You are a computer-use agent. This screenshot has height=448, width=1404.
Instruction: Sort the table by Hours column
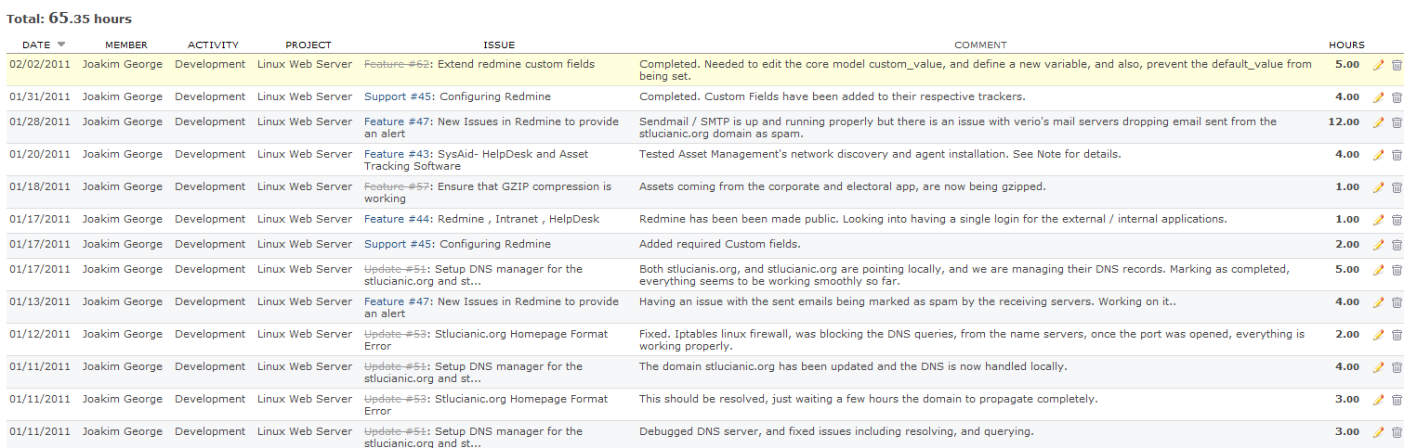(x=1346, y=45)
